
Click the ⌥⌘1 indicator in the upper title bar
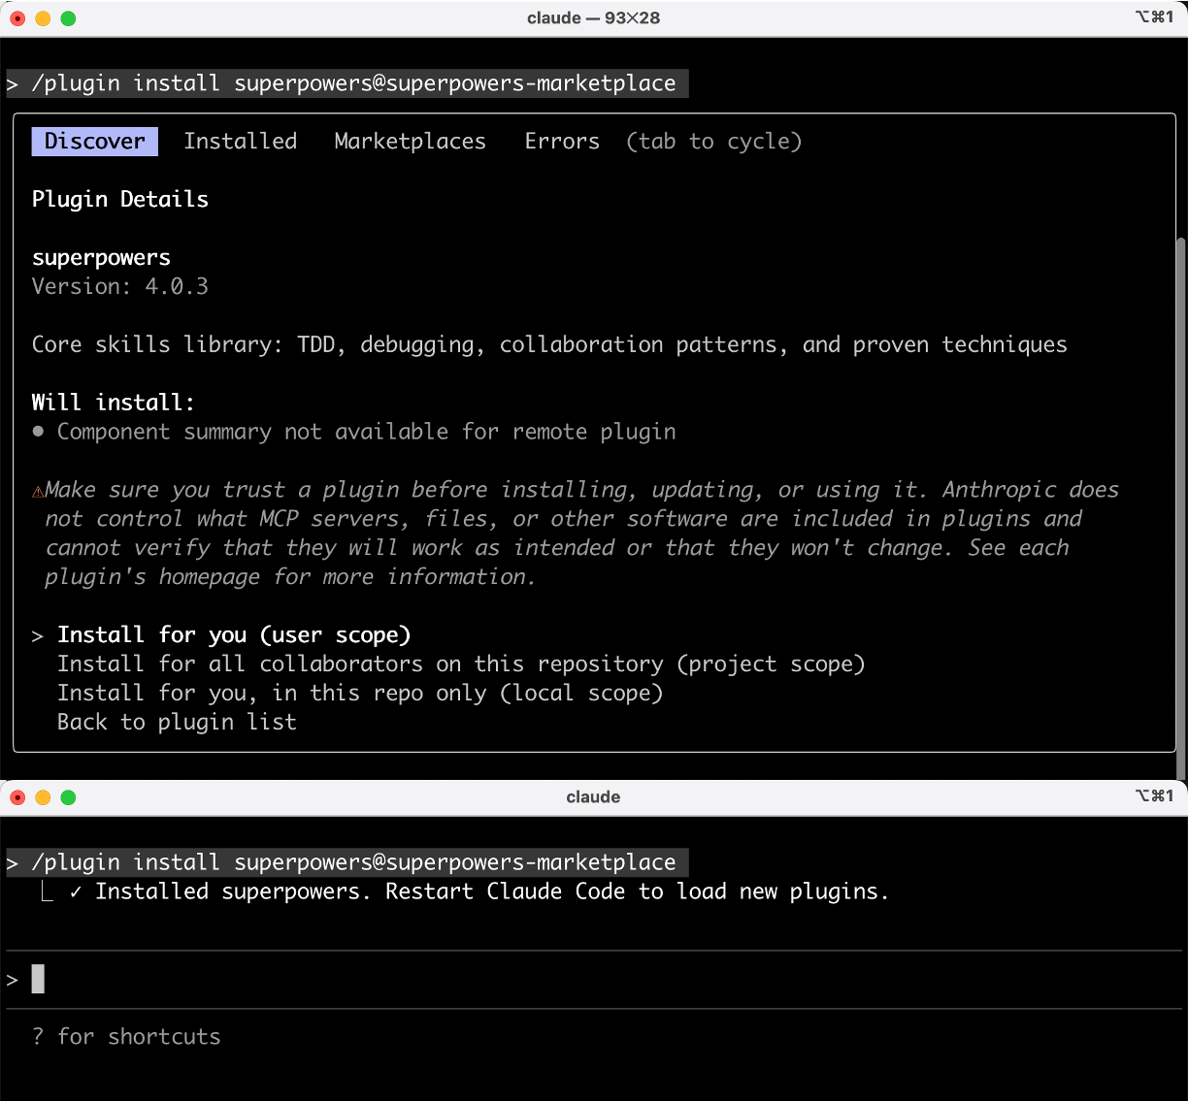pyautogui.click(x=1154, y=17)
